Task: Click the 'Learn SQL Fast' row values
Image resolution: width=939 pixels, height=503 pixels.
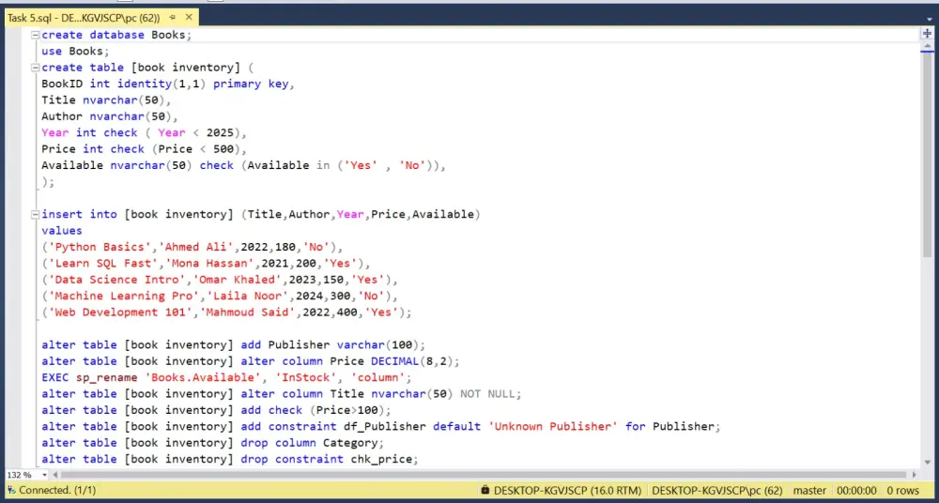Action: (x=206, y=263)
